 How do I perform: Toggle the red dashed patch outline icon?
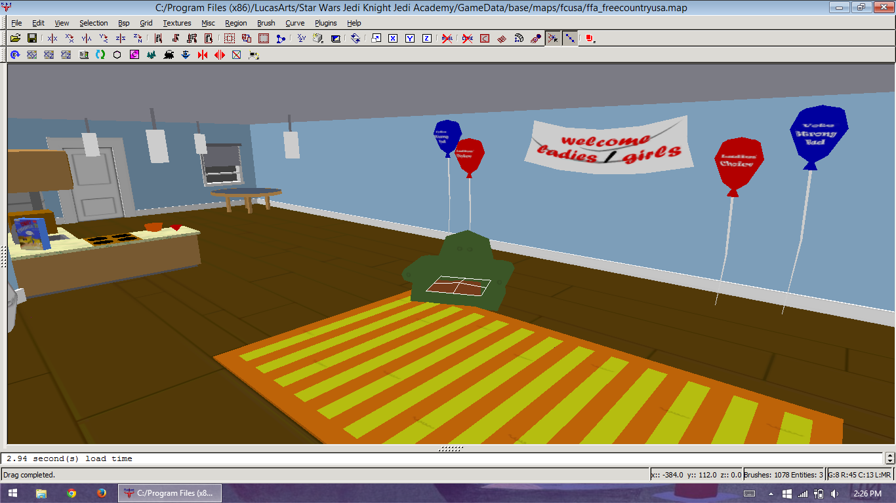(x=485, y=39)
